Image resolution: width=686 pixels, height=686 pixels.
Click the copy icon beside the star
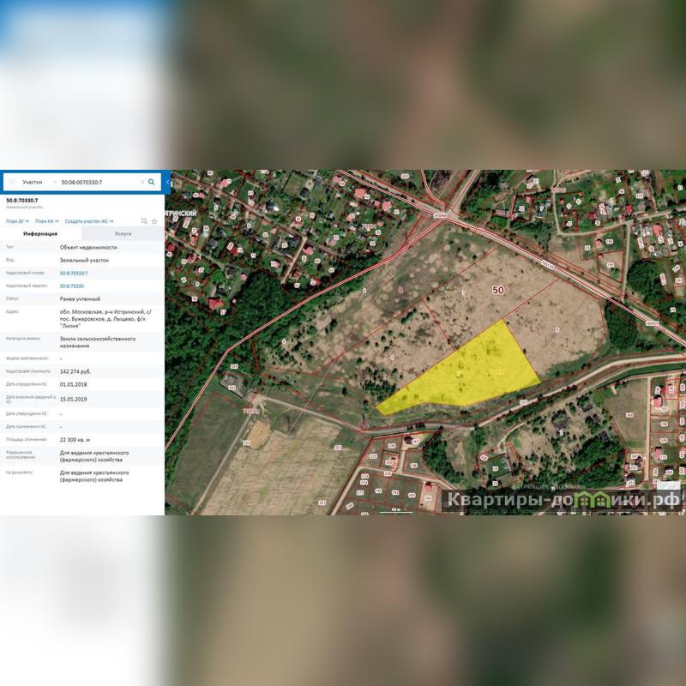click(144, 221)
